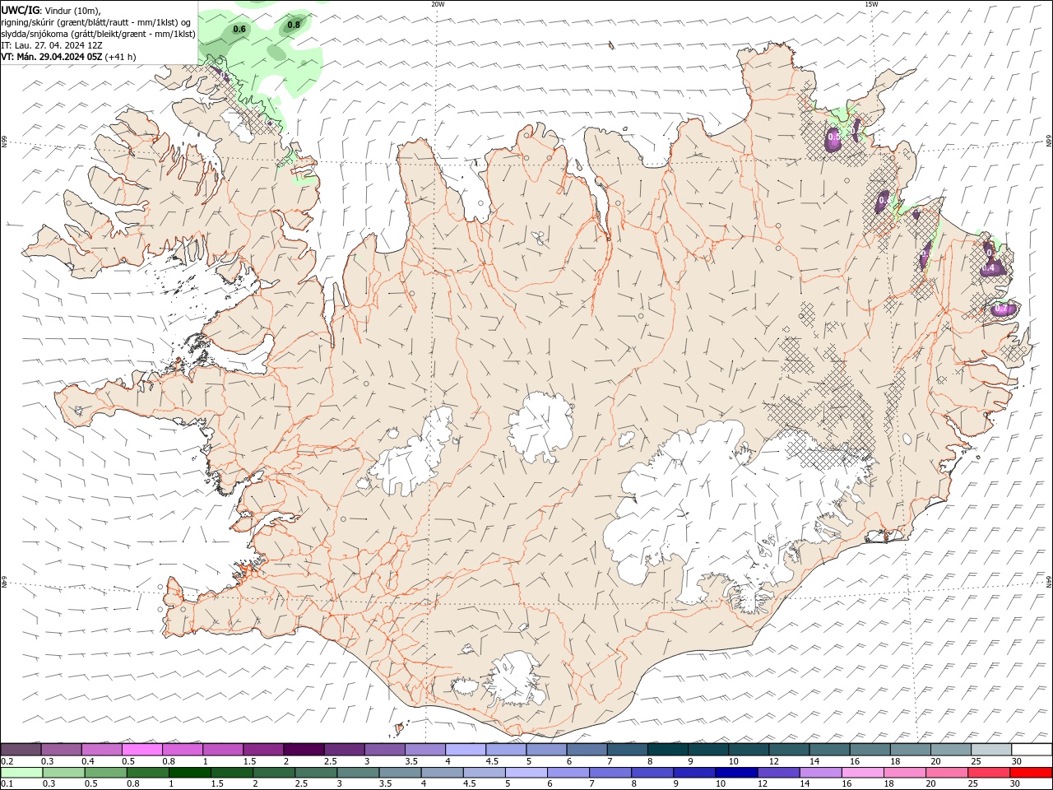Click the violet swatch at 12 in lower legend

778,773
